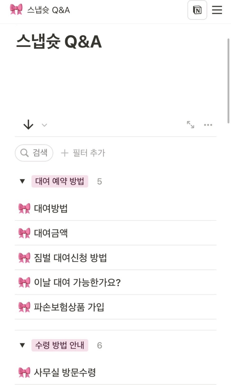Open the three-dot more options menu

[x=208, y=125]
